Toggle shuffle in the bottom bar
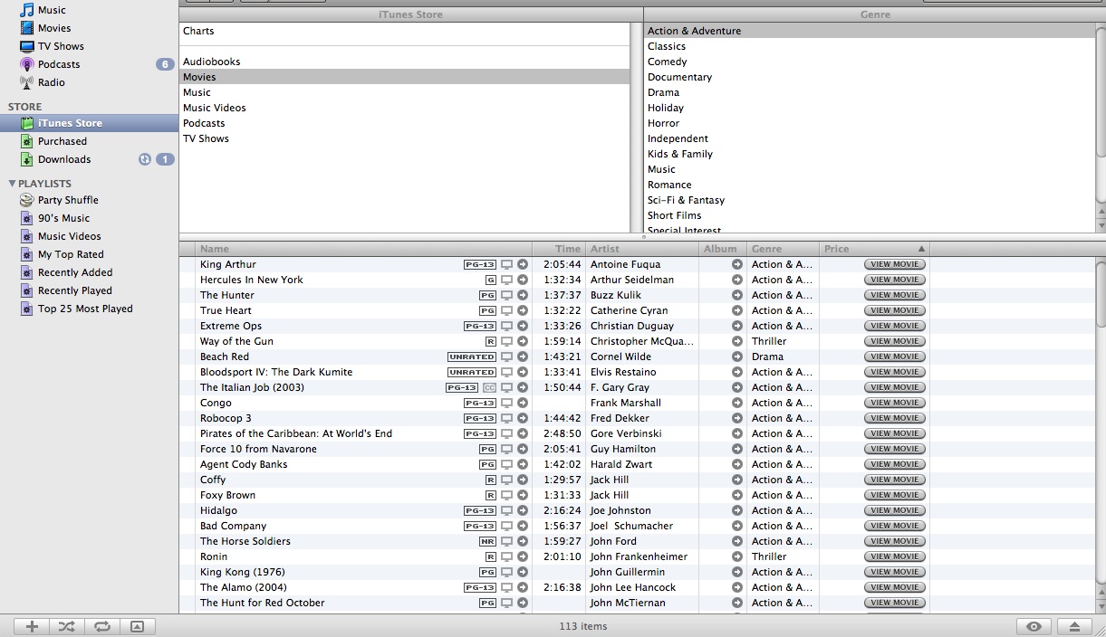 click(x=67, y=626)
